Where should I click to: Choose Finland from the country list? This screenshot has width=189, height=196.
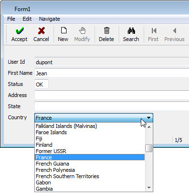coord(90,145)
